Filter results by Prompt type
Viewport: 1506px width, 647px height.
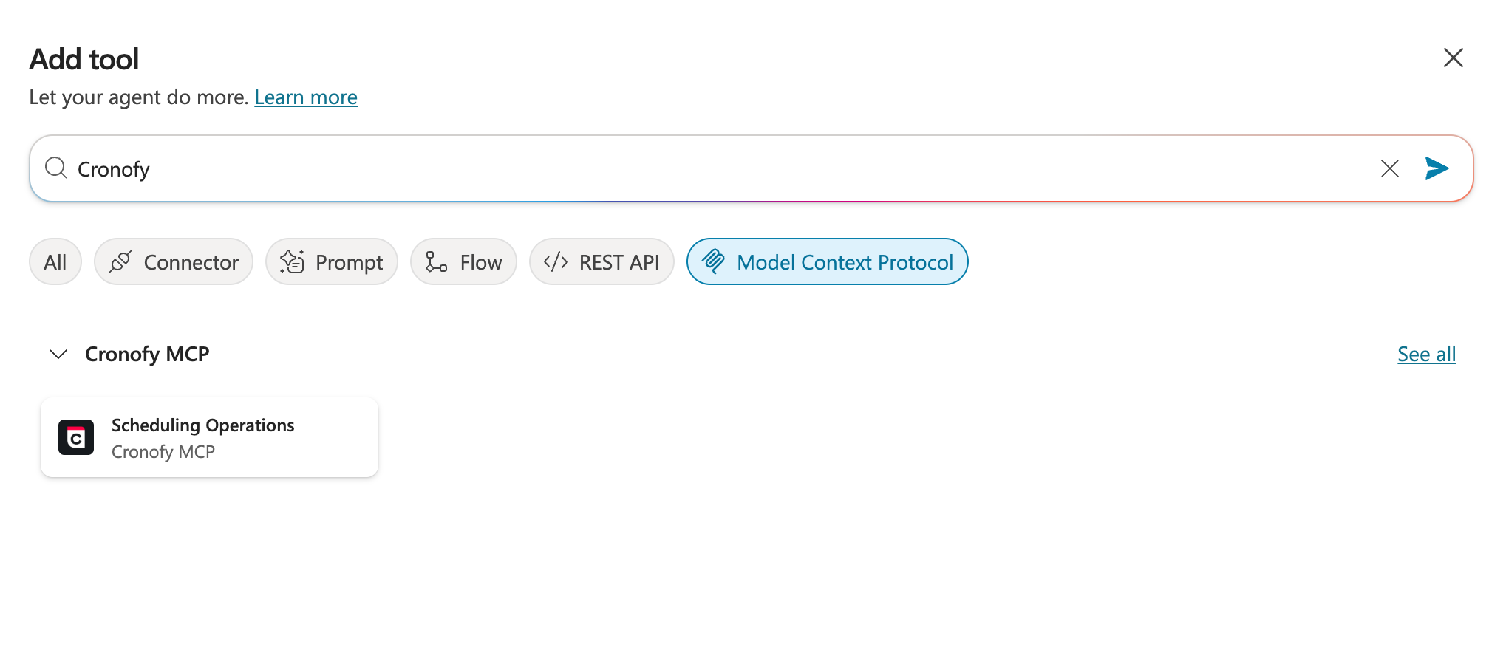point(349,262)
